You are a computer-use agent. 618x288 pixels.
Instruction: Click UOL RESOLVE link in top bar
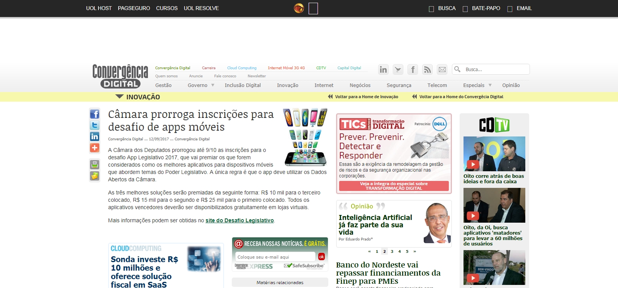tap(201, 8)
